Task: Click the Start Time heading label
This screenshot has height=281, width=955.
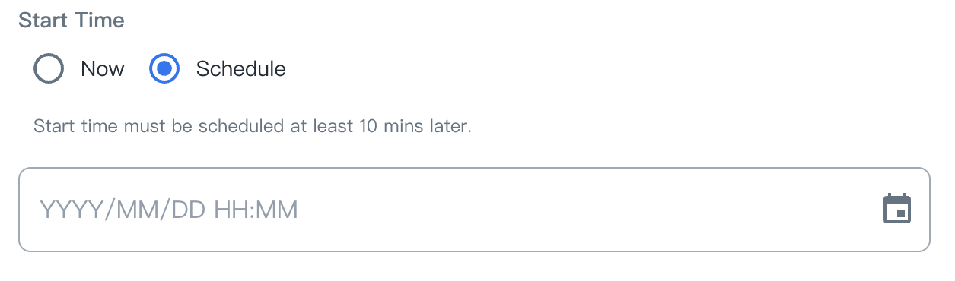Action: click(x=72, y=21)
